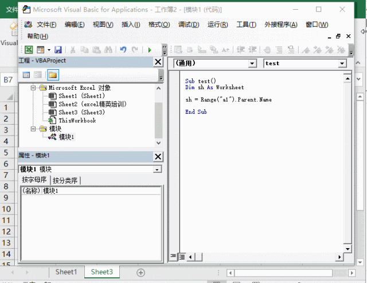Viewport: 367px width, 283px height.
Task: Collapse the 模块 folder tree node
Action: tap(33, 129)
